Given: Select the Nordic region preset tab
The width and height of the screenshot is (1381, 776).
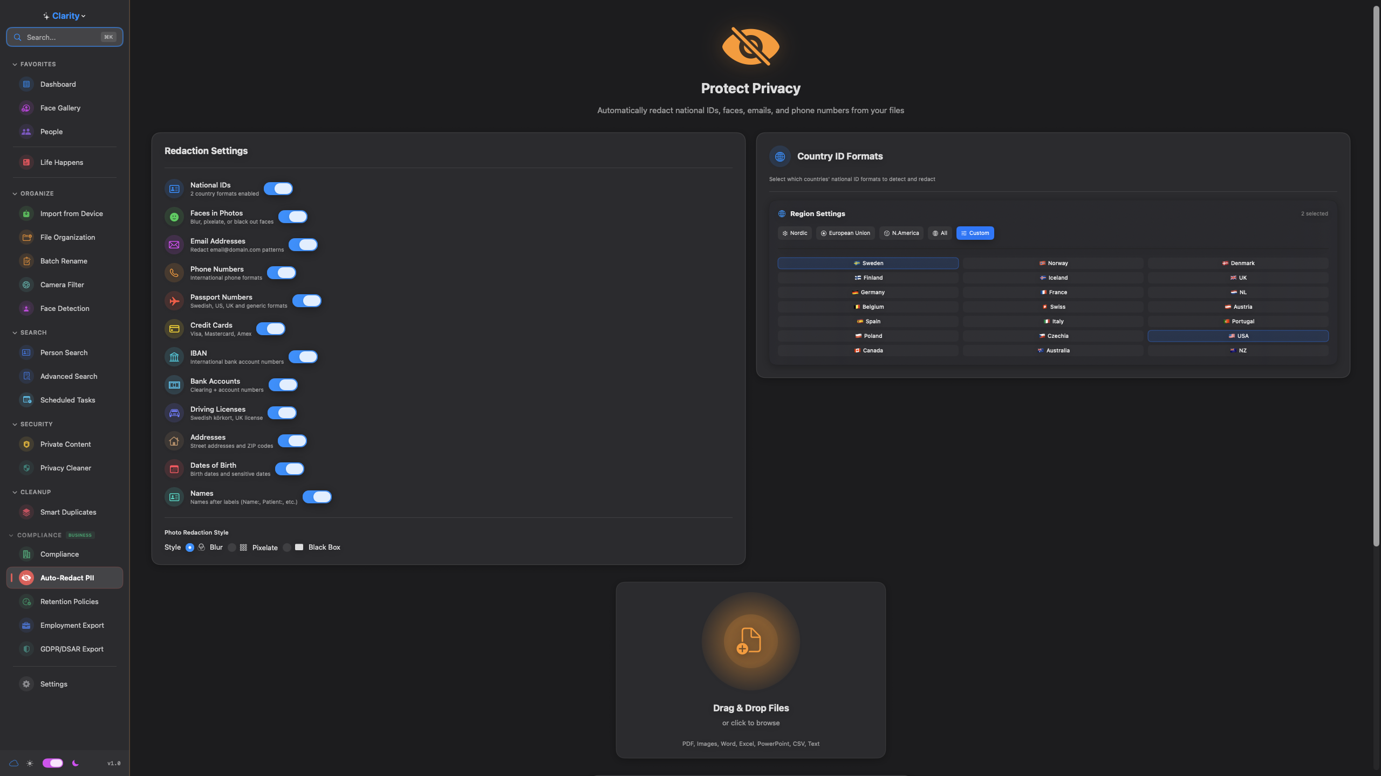Looking at the screenshot, I should [794, 233].
